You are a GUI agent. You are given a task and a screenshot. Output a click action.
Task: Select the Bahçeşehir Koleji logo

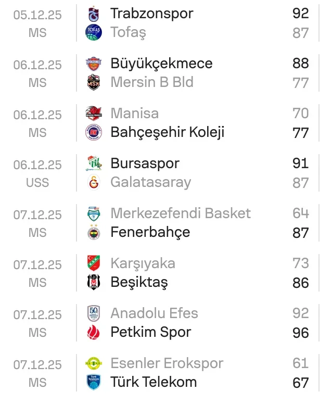pyautogui.click(x=94, y=132)
